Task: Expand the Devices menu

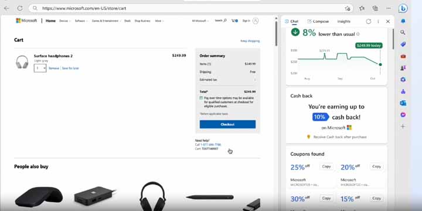Action: click(x=65, y=21)
